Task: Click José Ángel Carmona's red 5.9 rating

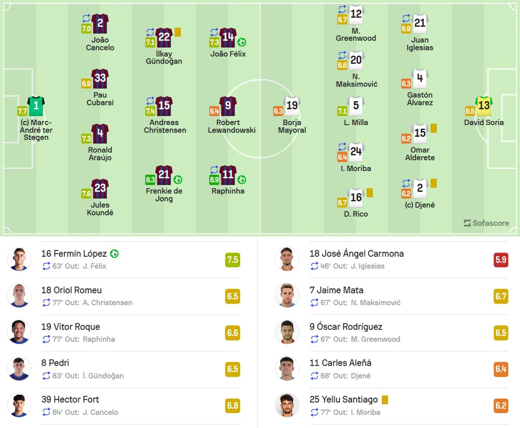Action: coord(501,260)
